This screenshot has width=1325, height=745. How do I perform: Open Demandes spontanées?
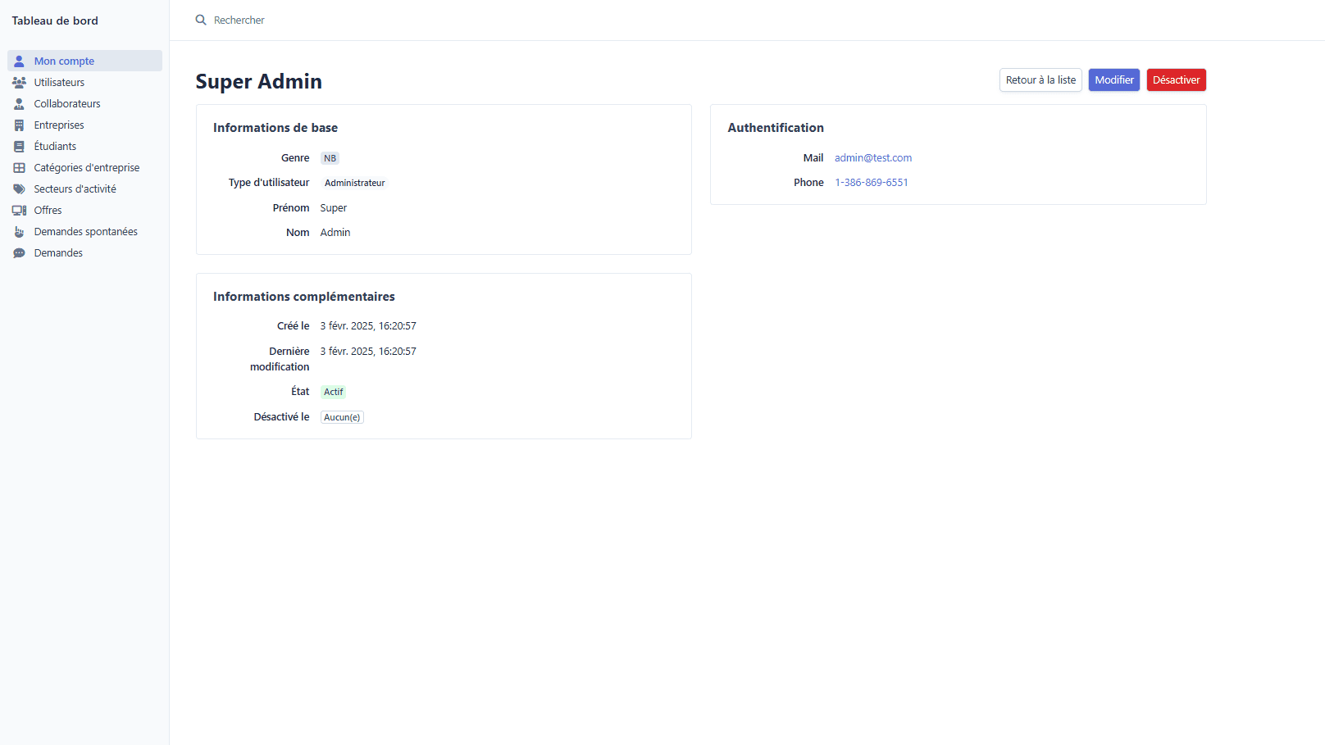coord(85,231)
